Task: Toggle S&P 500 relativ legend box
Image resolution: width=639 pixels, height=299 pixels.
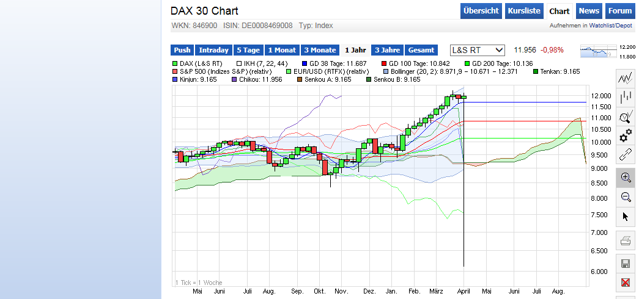Action: [175, 71]
